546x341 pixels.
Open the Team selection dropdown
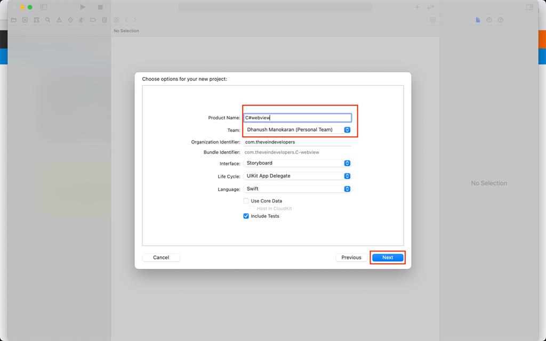tap(347, 129)
